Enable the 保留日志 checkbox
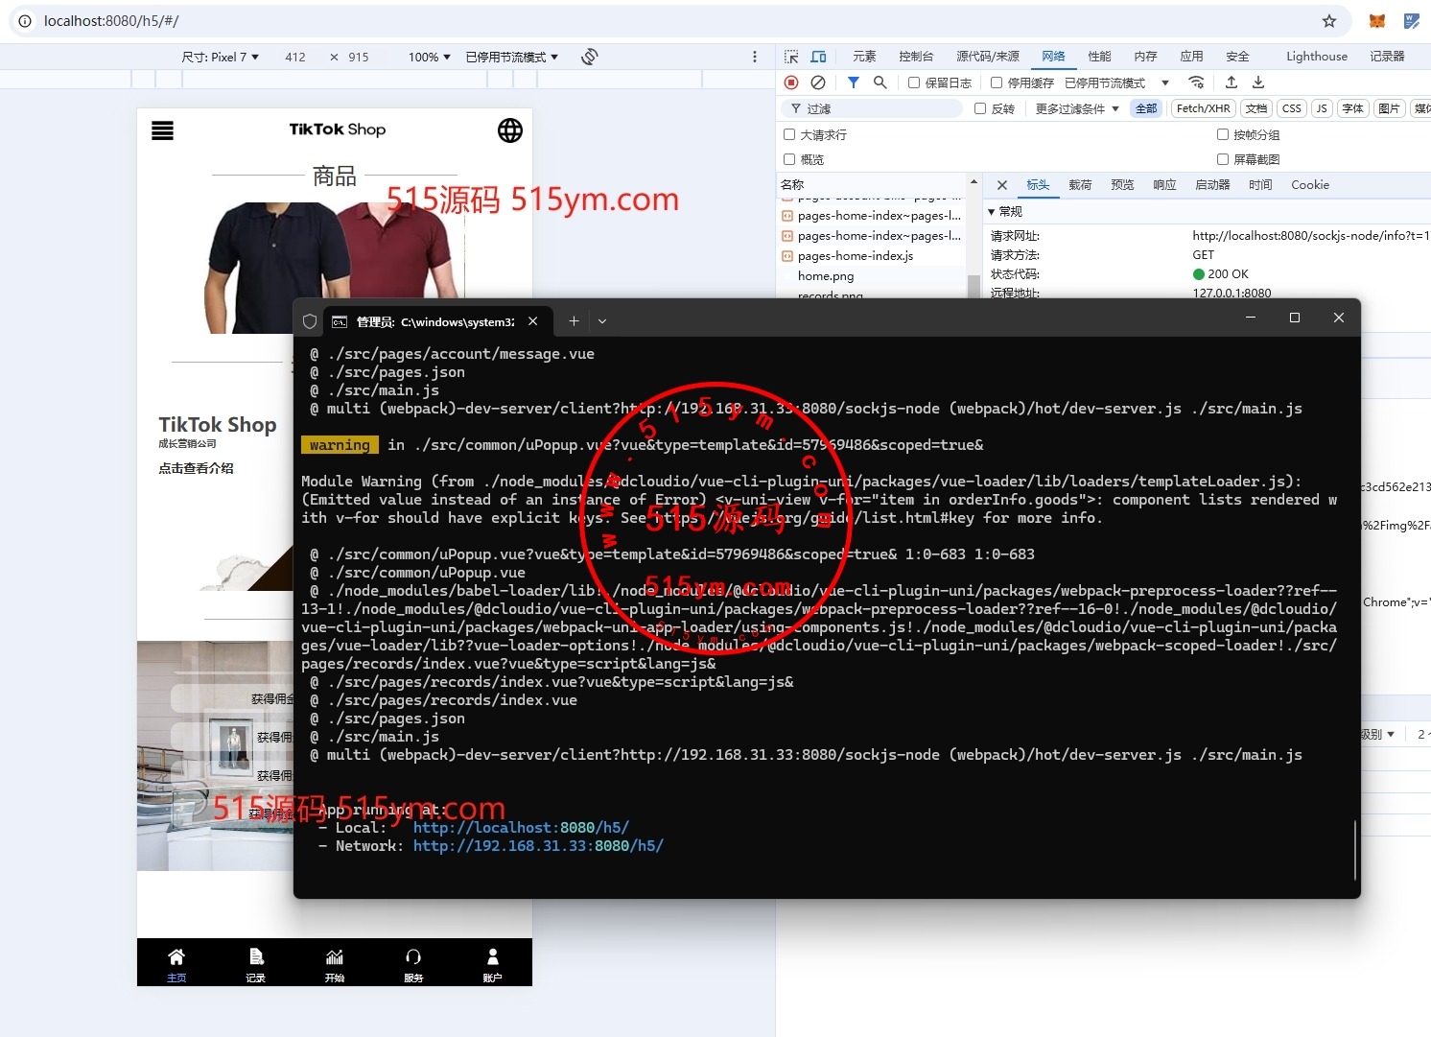The height and width of the screenshot is (1037, 1431). (x=914, y=83)
